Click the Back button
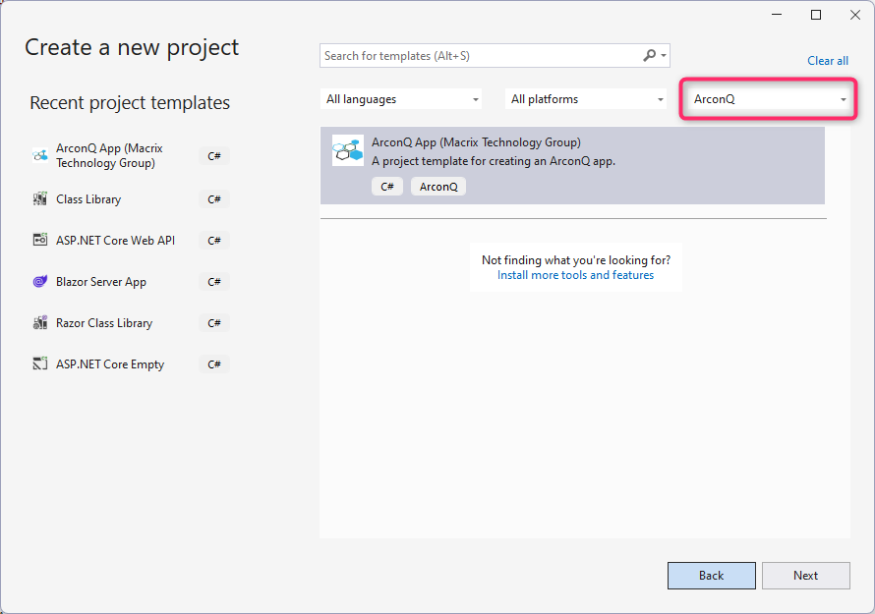Image resolution: width=875 pixels, height=614 pixels. click(x=712, y=576)
